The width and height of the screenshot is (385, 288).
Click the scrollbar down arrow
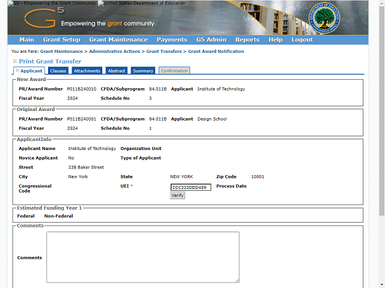tap(381, 285)
